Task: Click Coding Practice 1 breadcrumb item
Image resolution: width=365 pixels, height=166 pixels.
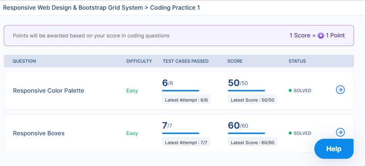Action: [175, 8]
